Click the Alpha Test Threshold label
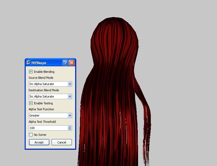Viewport: 217px width, 166px height. (x=42, y=122)
